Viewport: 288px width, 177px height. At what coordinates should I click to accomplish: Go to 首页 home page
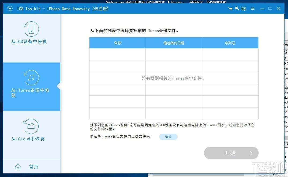[33, 167]
